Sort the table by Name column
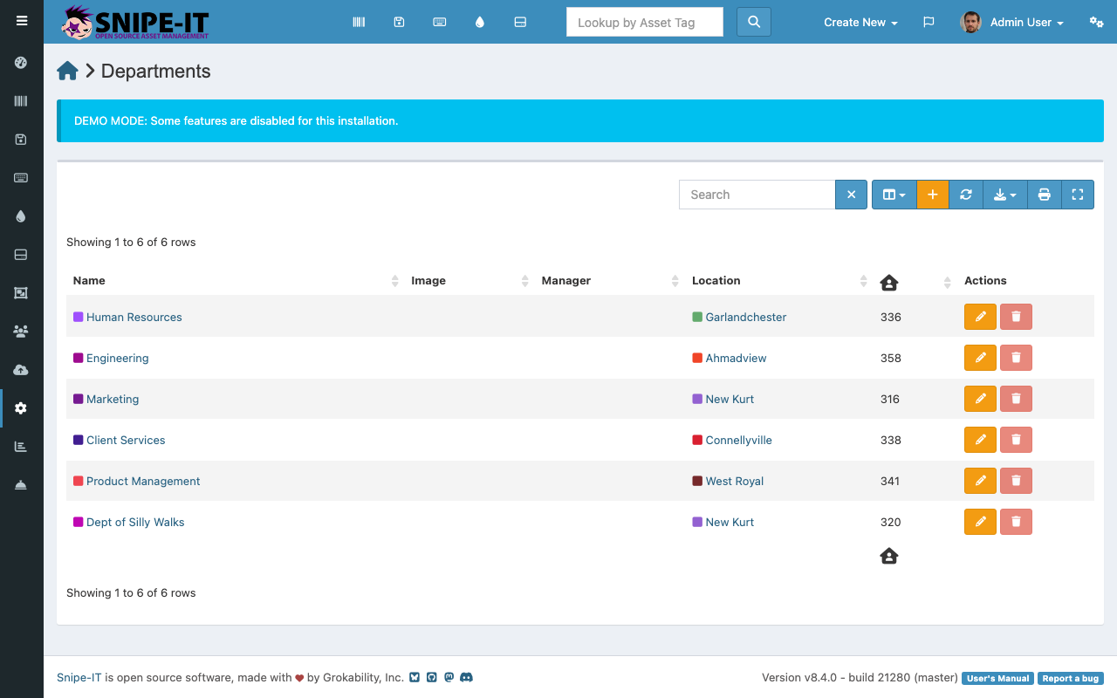 coord(236,281)
